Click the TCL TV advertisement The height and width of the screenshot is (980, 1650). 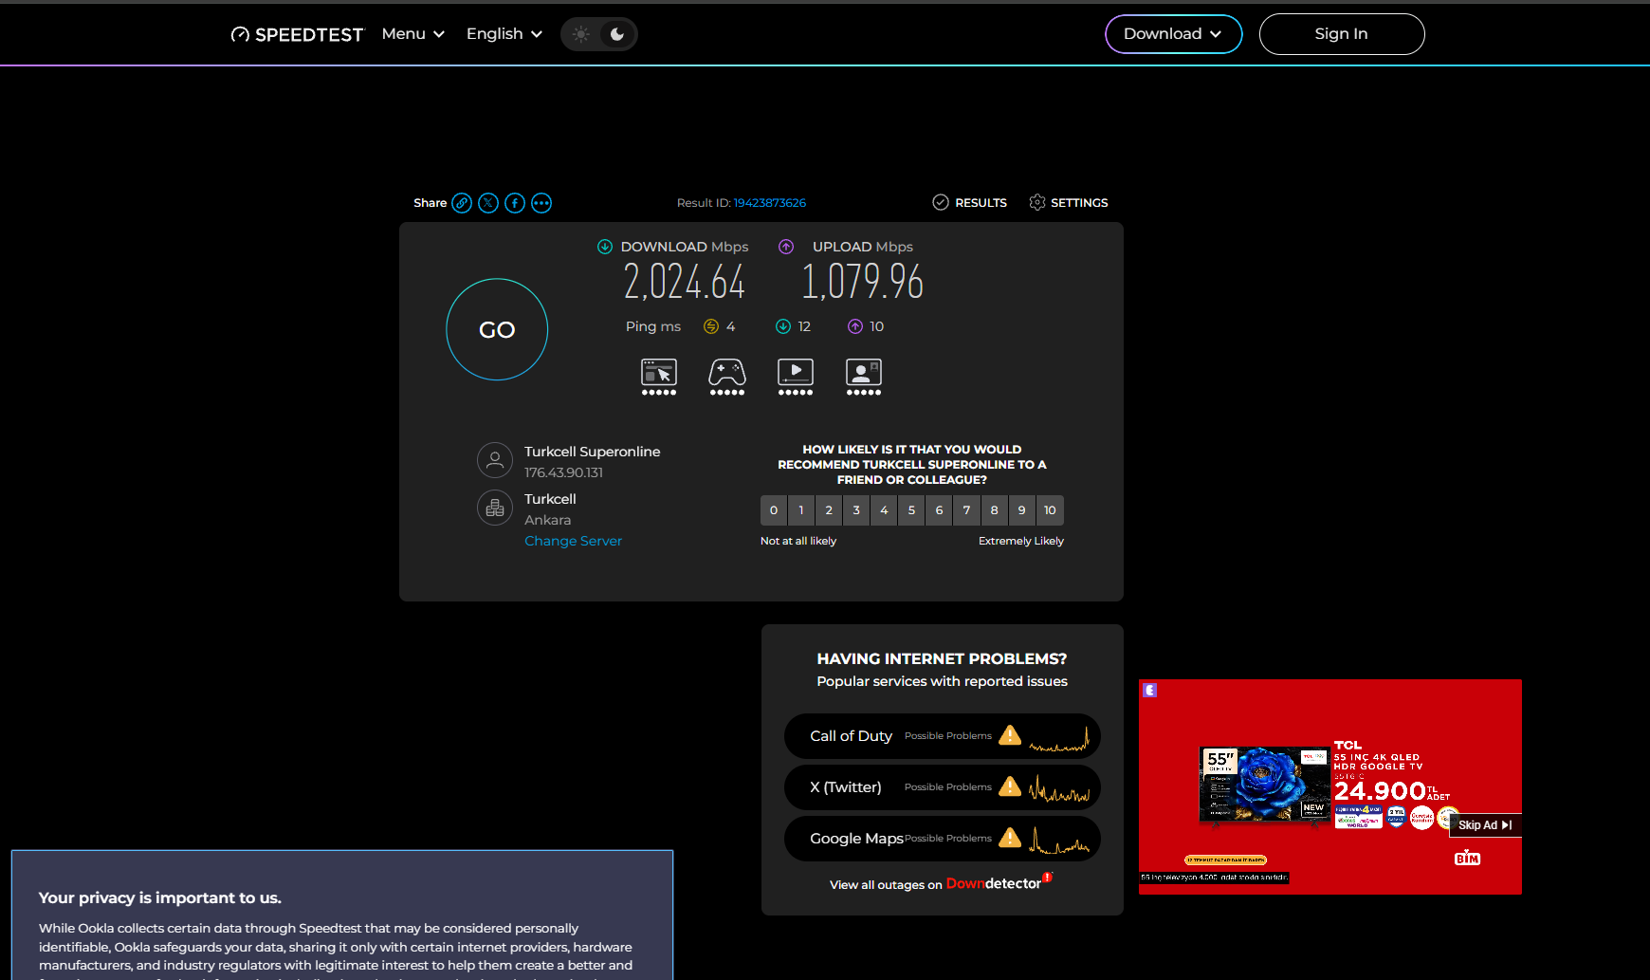[1330, 786]
